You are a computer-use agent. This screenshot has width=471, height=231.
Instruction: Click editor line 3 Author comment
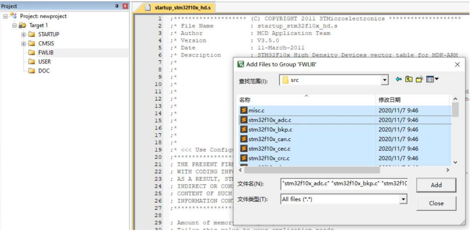(x=250, y=33)
